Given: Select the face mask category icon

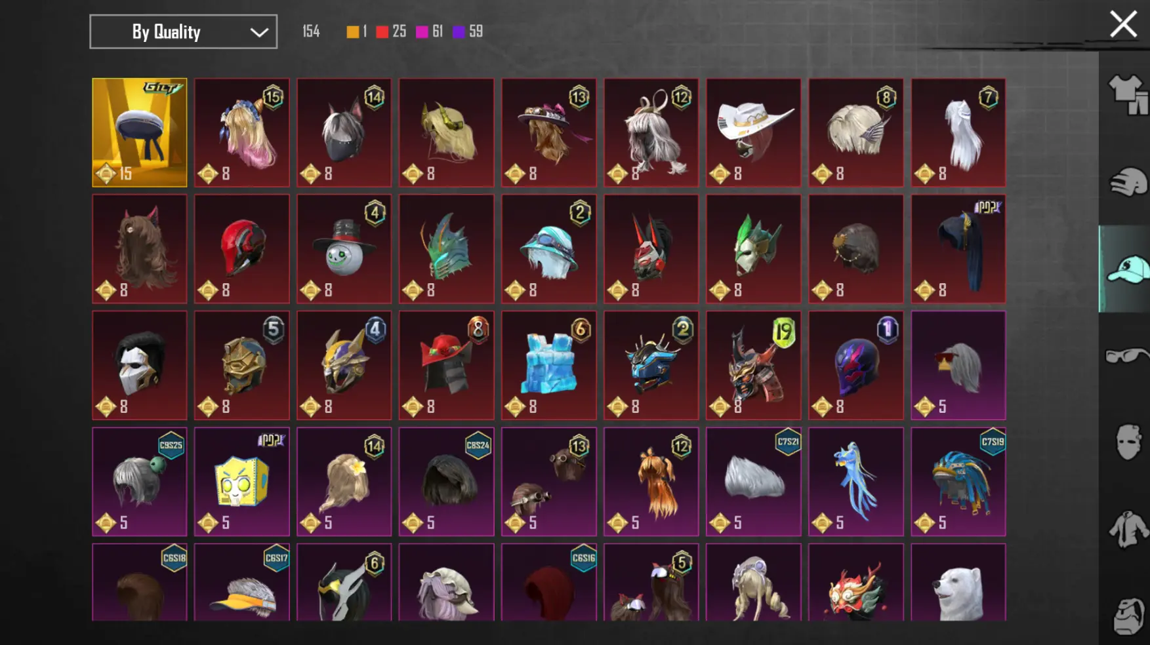Looking at the screenshot, I should [x=1128, y=442].
